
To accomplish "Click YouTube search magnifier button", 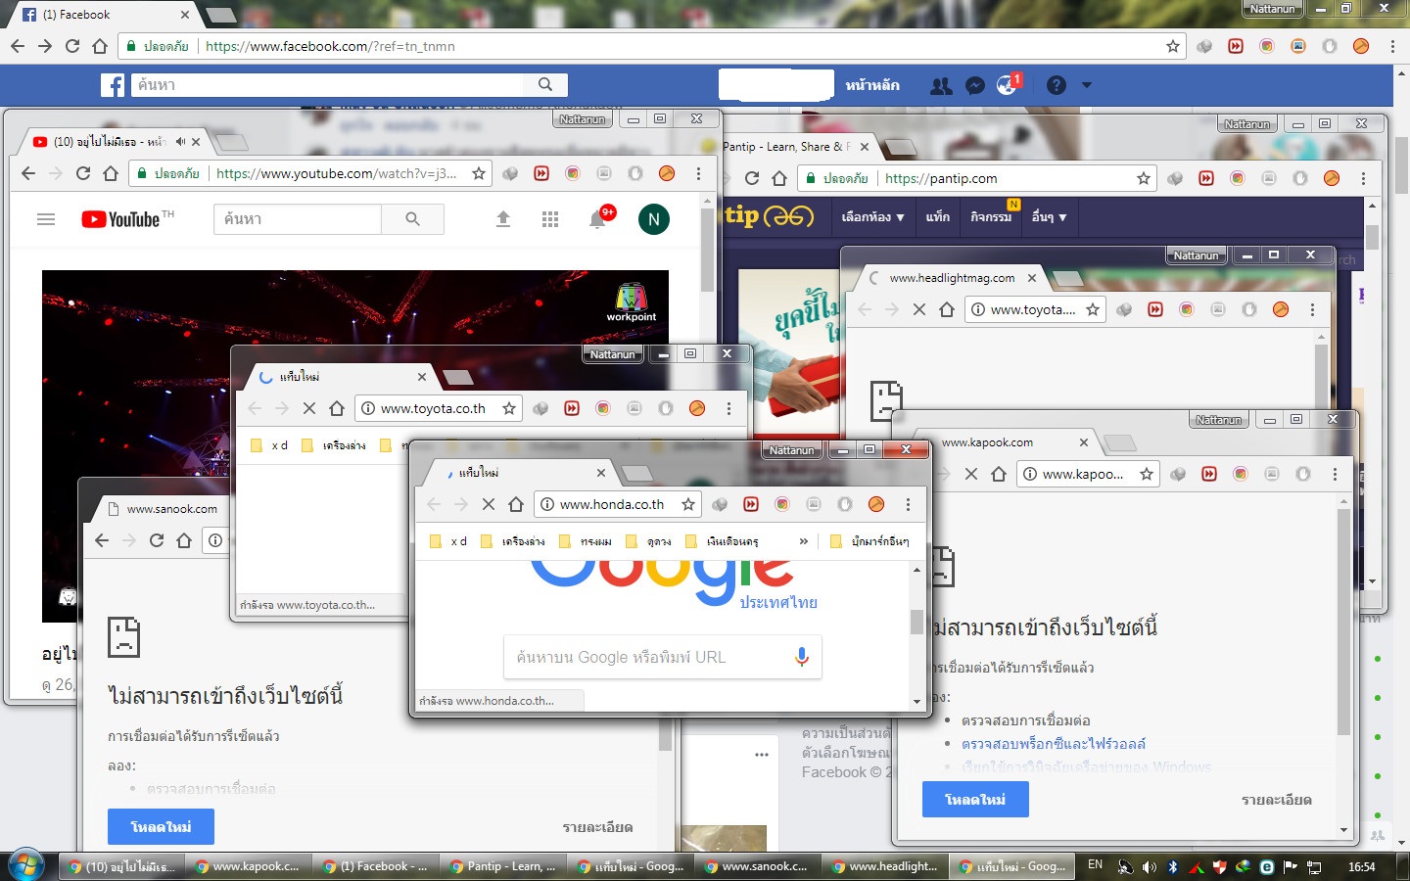I will tap(412, 219).
